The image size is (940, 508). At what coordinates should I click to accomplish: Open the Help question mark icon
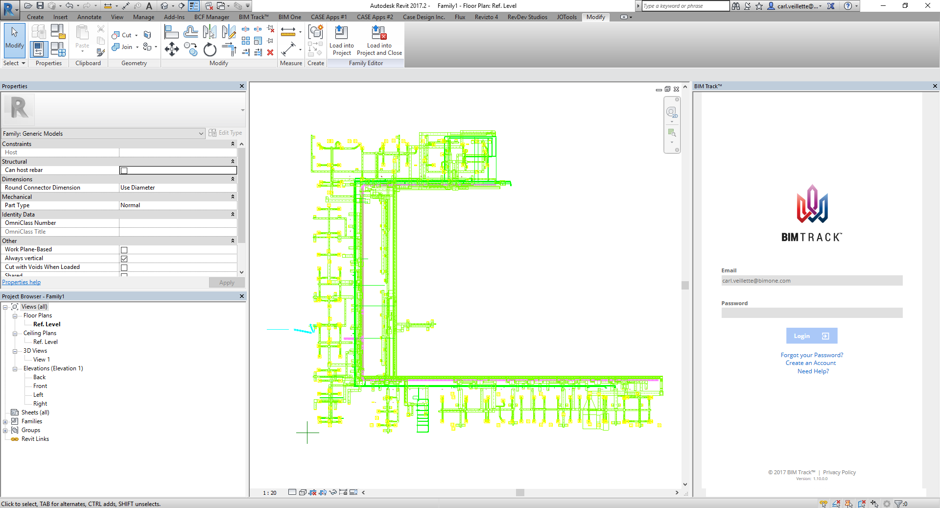848,6
